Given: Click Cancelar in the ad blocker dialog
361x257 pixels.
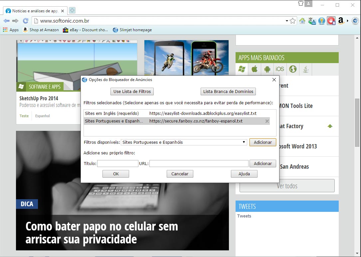Looking at the screenshot, I should click(180, 174).
